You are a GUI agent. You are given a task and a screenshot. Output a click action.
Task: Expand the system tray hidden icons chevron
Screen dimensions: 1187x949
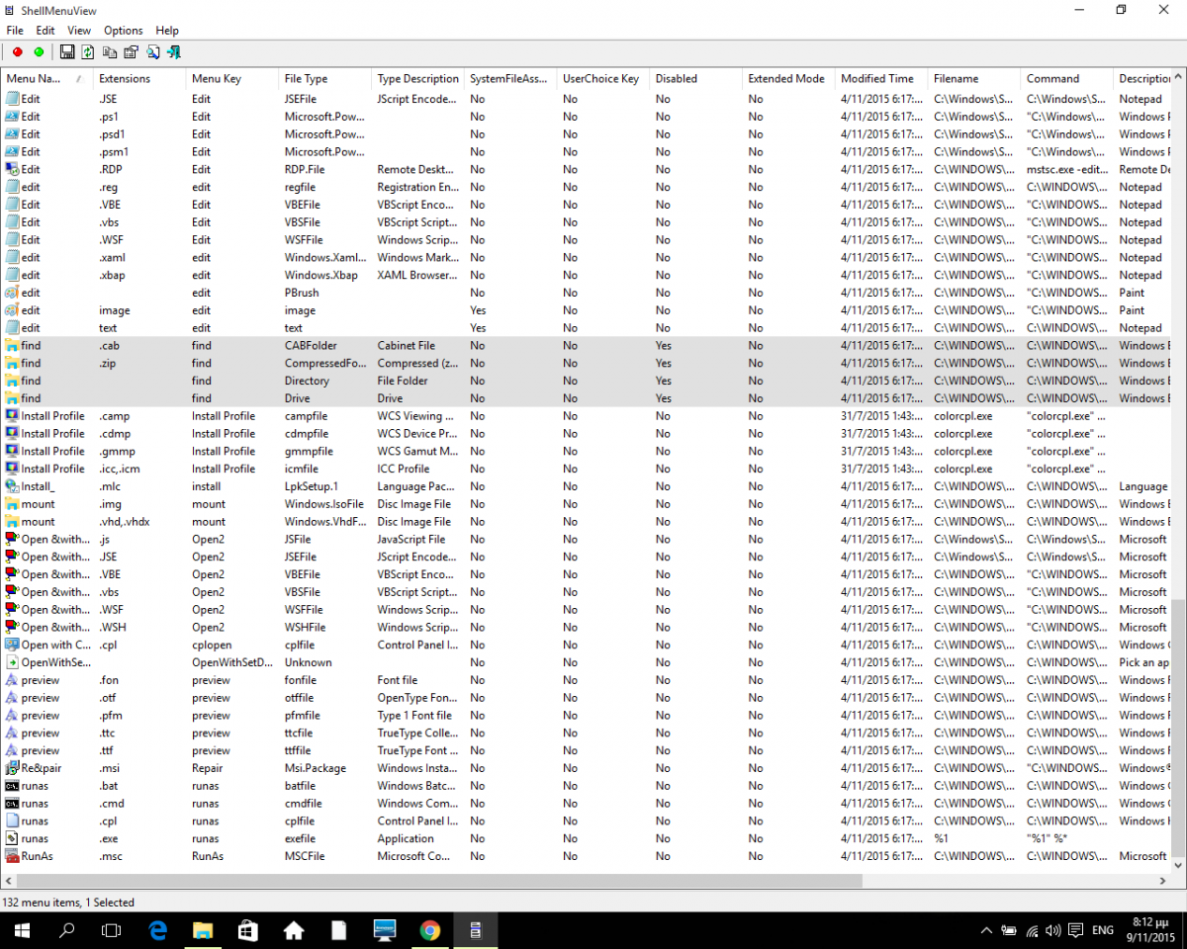click(986, 930)
